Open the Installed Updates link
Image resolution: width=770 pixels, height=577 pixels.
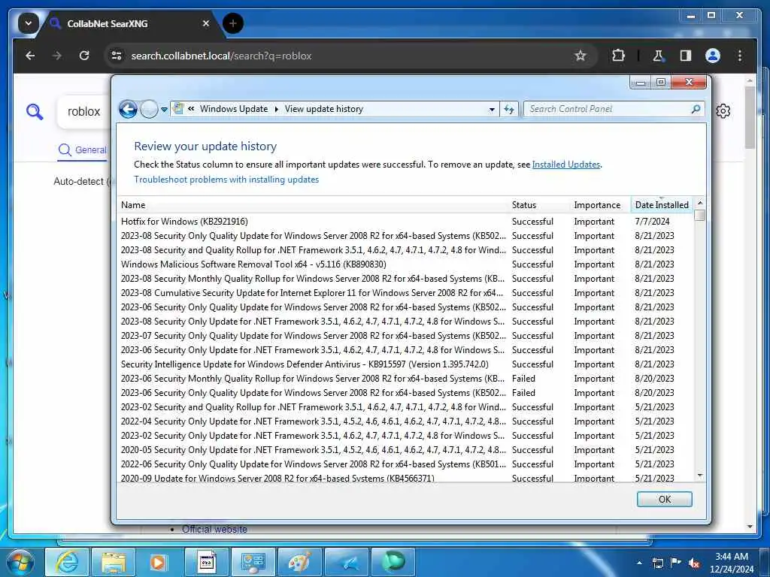[x=565, y=165]
